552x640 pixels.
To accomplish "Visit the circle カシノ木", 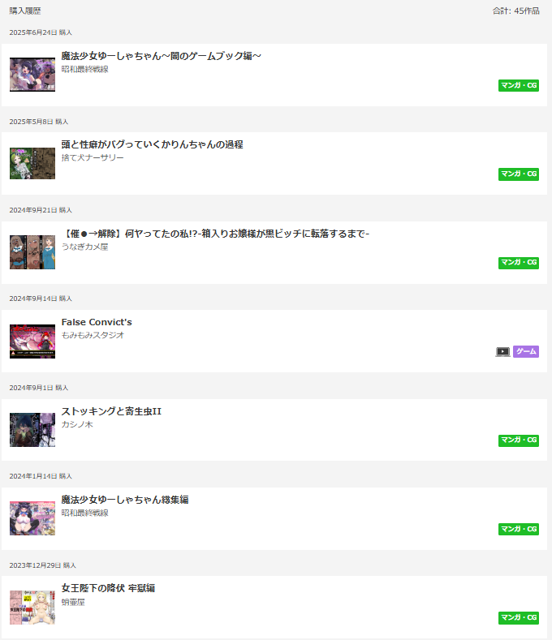I will point(77,424).
